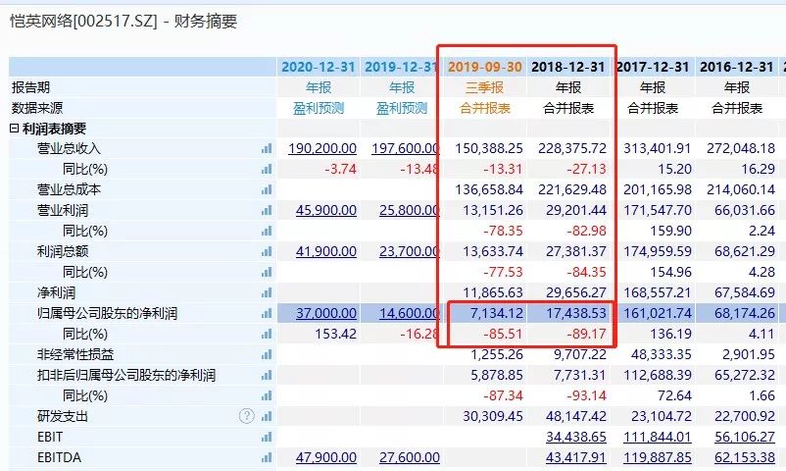Click 盈利预测 under the 2020-12-31 column
This screenshot has width=786, height=471.
(319, 108)
